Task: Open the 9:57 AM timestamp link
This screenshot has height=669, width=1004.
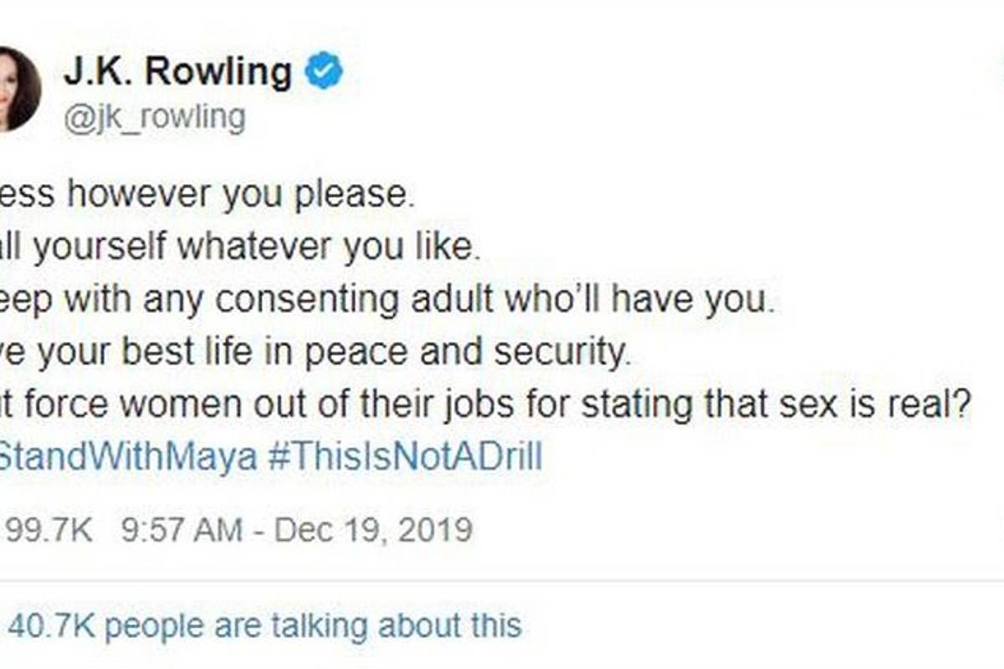Action: (x=182, y=529)
